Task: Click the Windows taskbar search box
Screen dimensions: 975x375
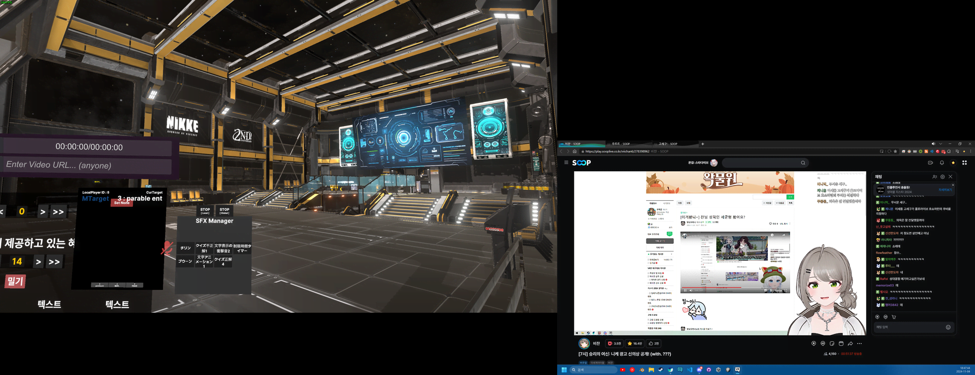Action: coord(593,370)
